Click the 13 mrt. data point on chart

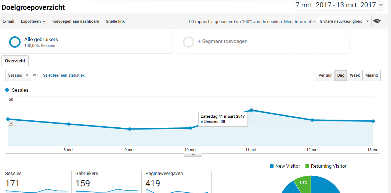tap(373, 121)
